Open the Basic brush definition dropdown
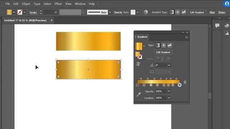 (x=110, y=12)
